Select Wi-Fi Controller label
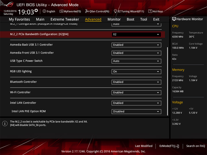Screen dimensions: 207x155 coord(20,92)
